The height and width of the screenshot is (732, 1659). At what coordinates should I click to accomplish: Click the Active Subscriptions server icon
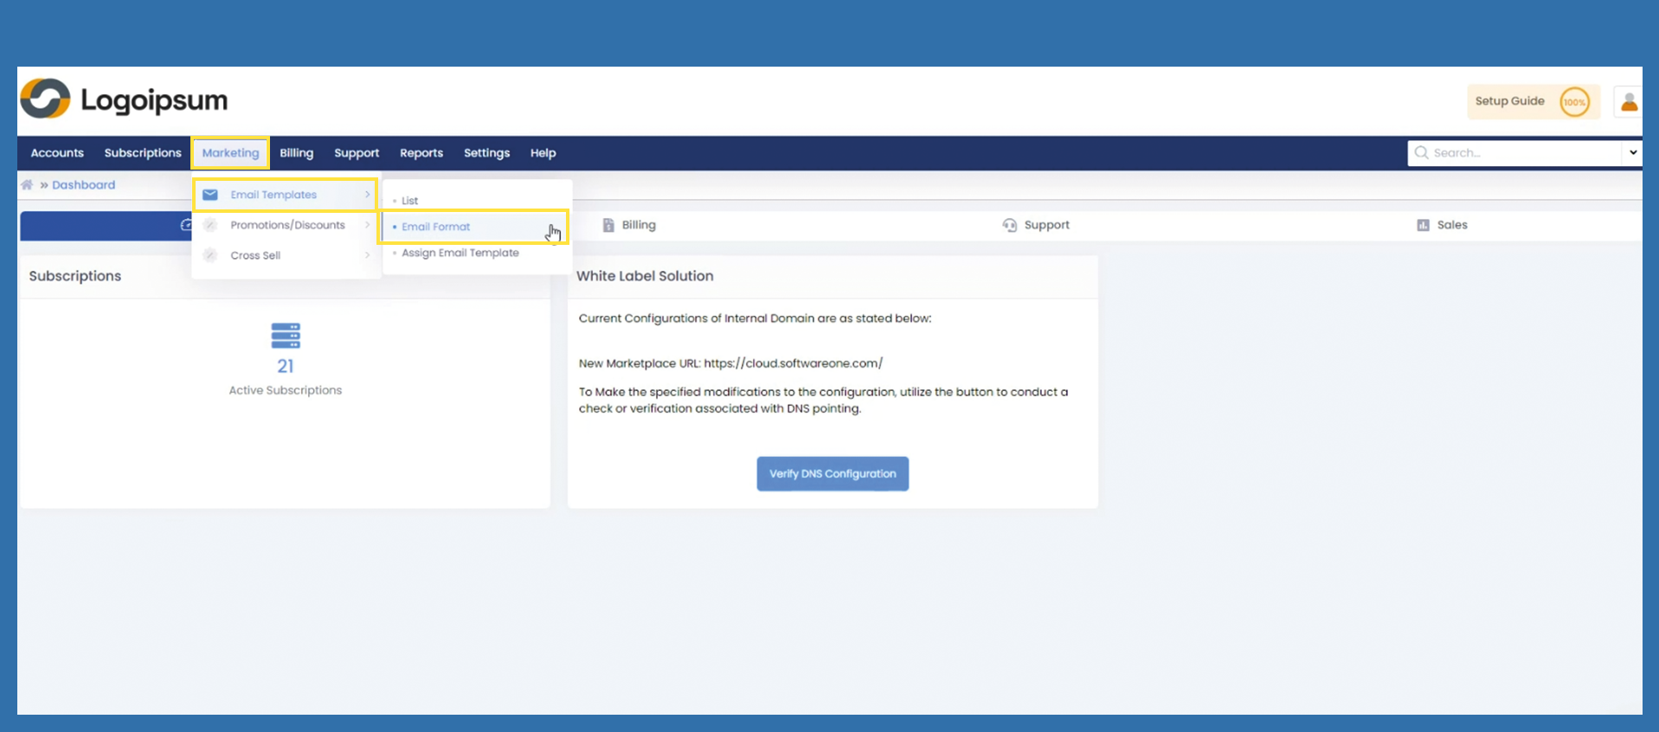[x=286, y=336]
